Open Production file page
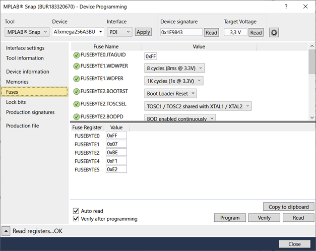316x251 pixels. pyautogui.click(x=22, y=126)
